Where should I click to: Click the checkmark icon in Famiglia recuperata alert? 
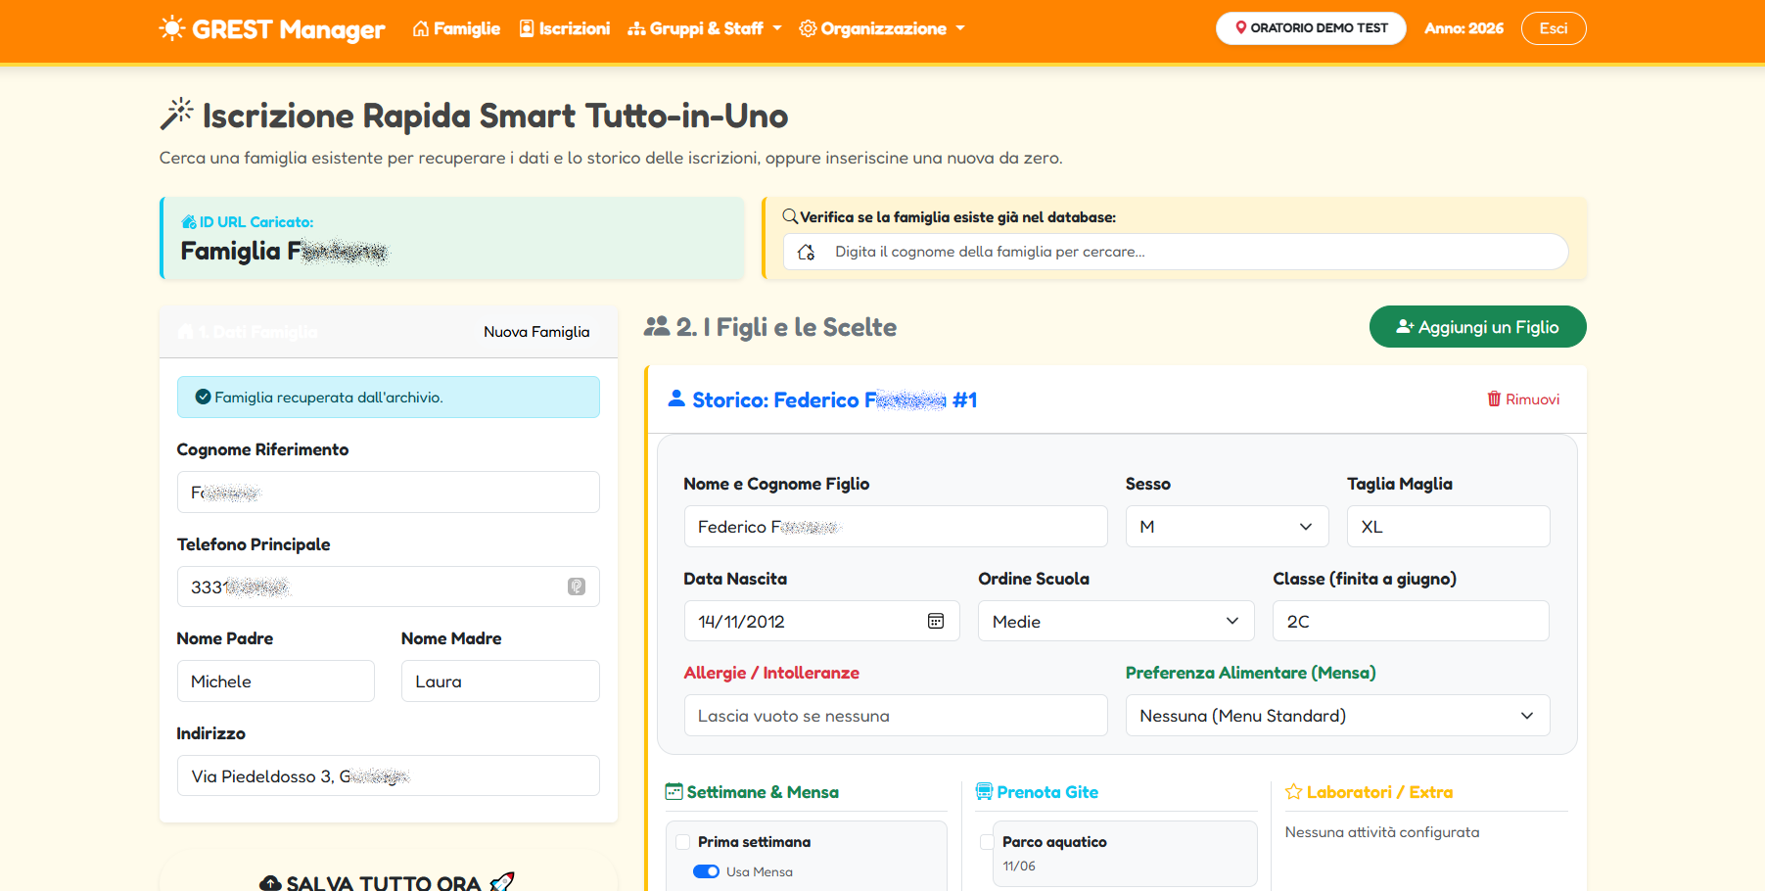(x=203, y=397)
